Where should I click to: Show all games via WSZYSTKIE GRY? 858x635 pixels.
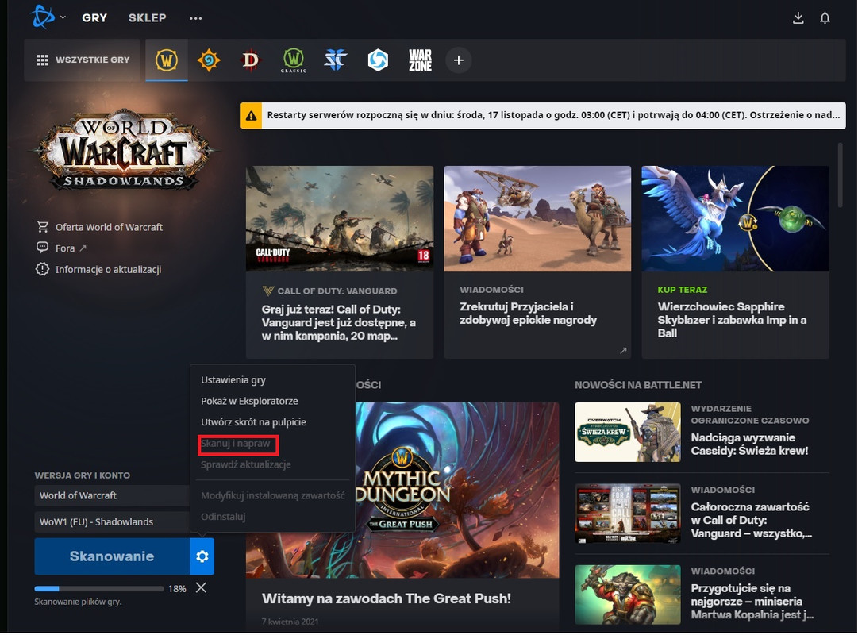click(83, 60)
